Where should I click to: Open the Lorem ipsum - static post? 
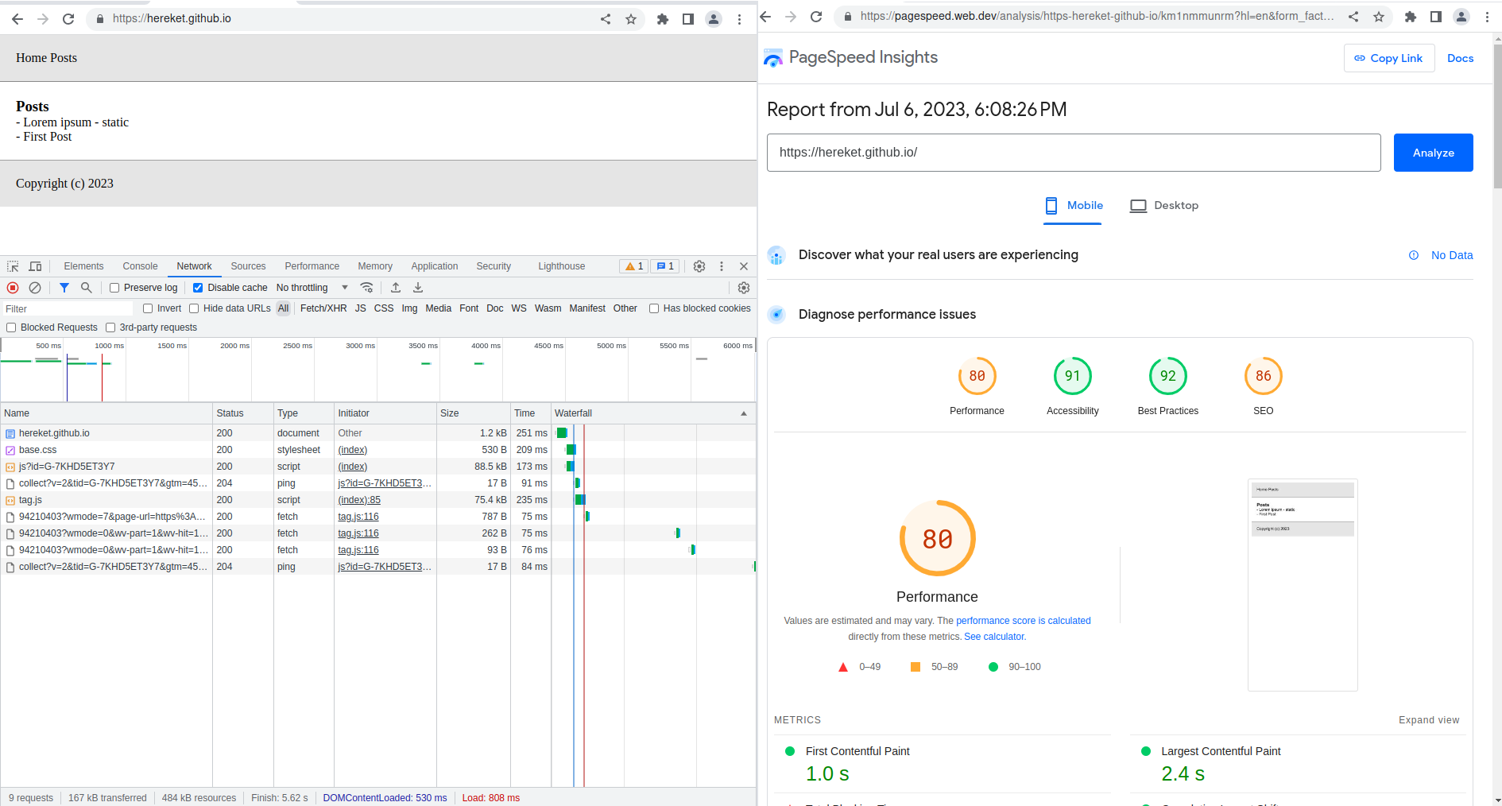coord(75,122)
